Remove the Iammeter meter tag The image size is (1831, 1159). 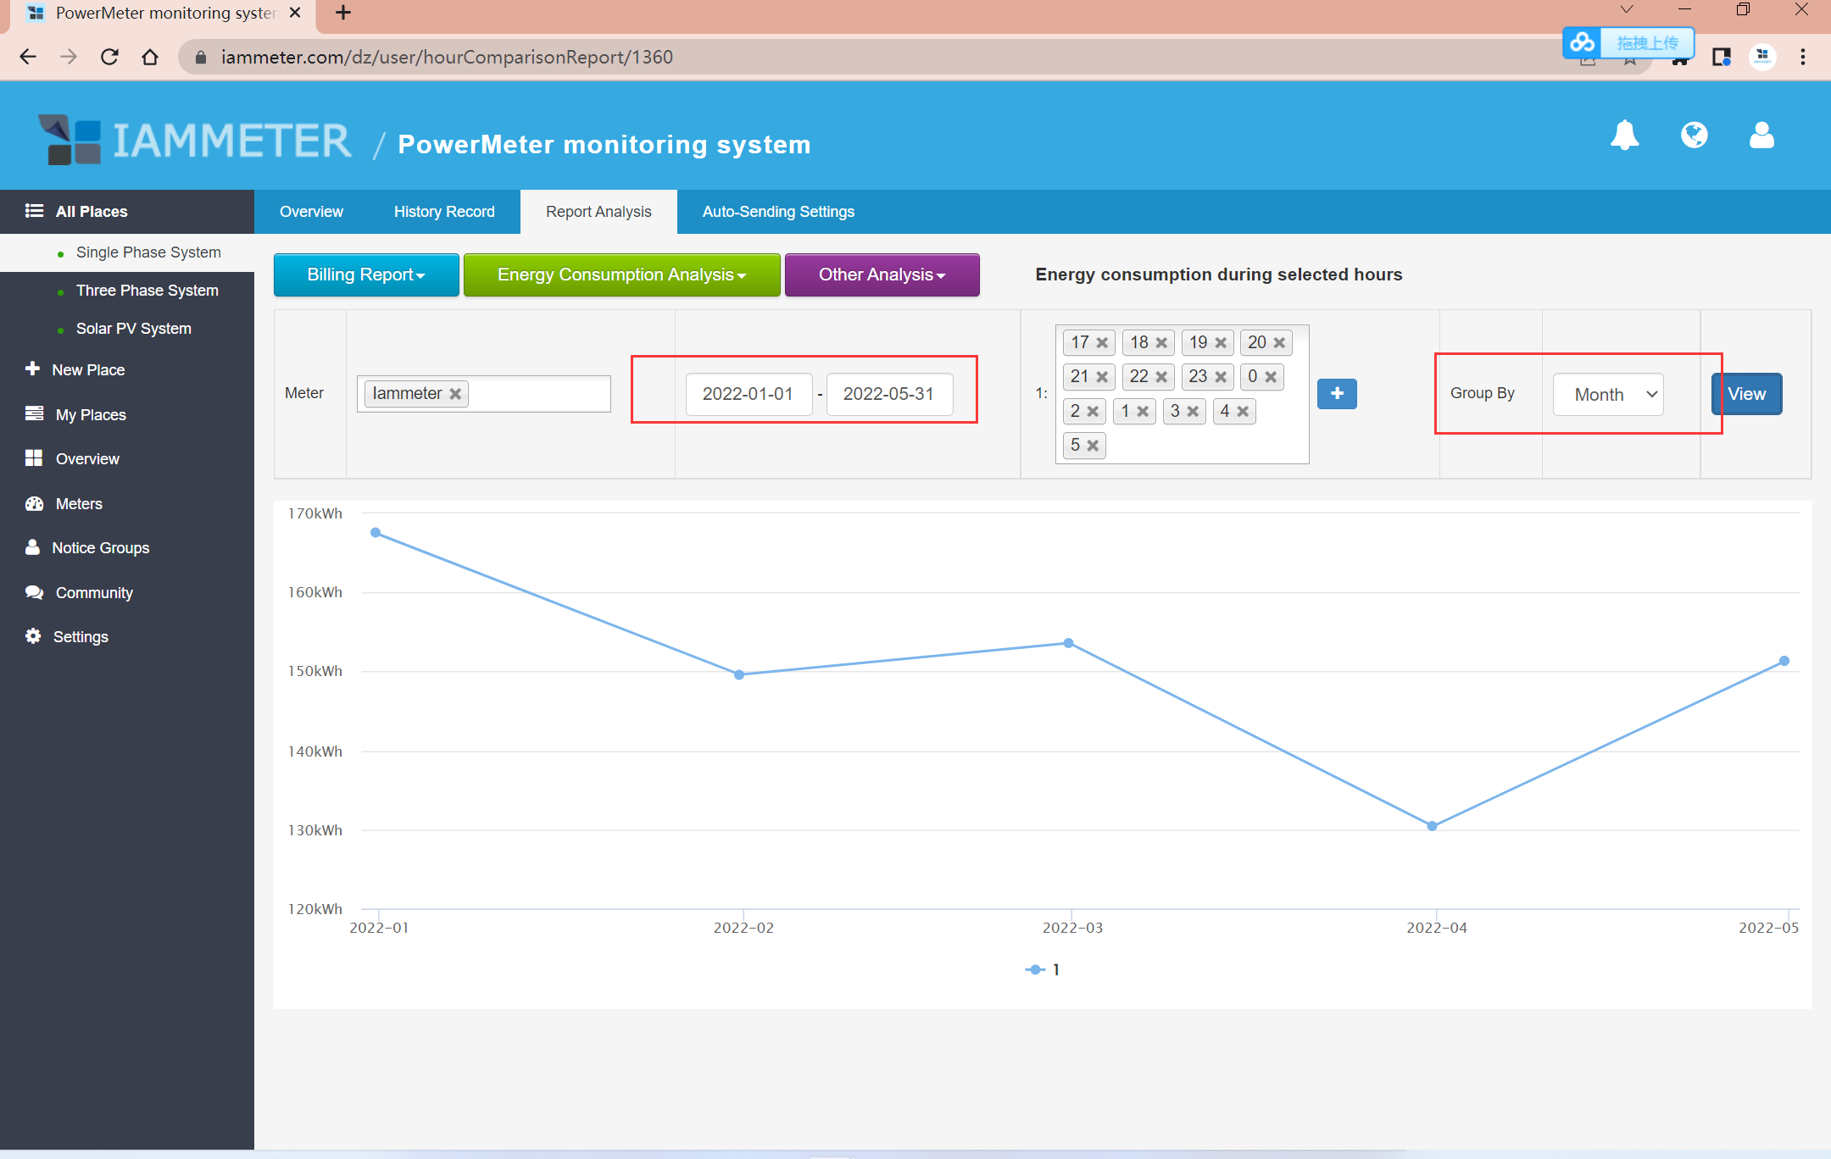pyautogui.click(x=455, y=394)
